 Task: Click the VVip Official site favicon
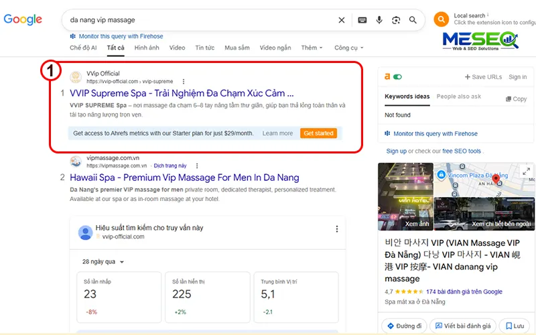(76, 77)
